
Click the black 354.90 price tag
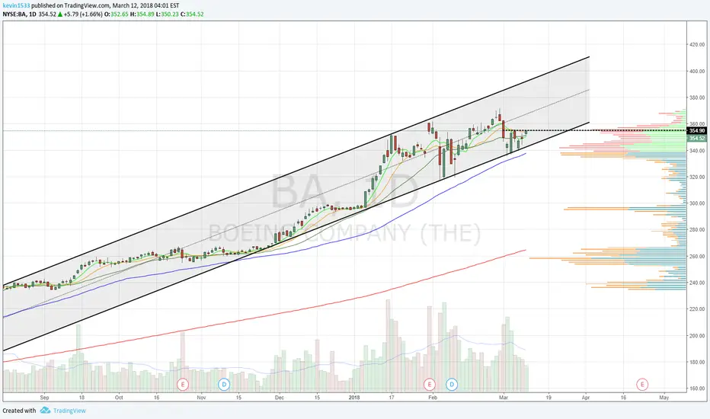point(696,130)
